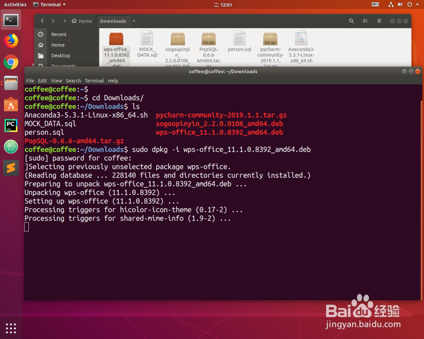Click the clock showing 12:01
Viewport: 424px width, 339px height.
click(x=223, y=5)
